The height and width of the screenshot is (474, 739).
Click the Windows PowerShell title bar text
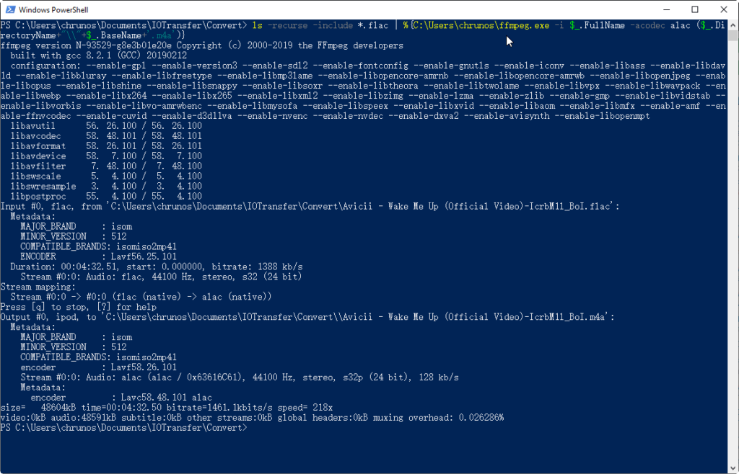click(x=53, y=10)
